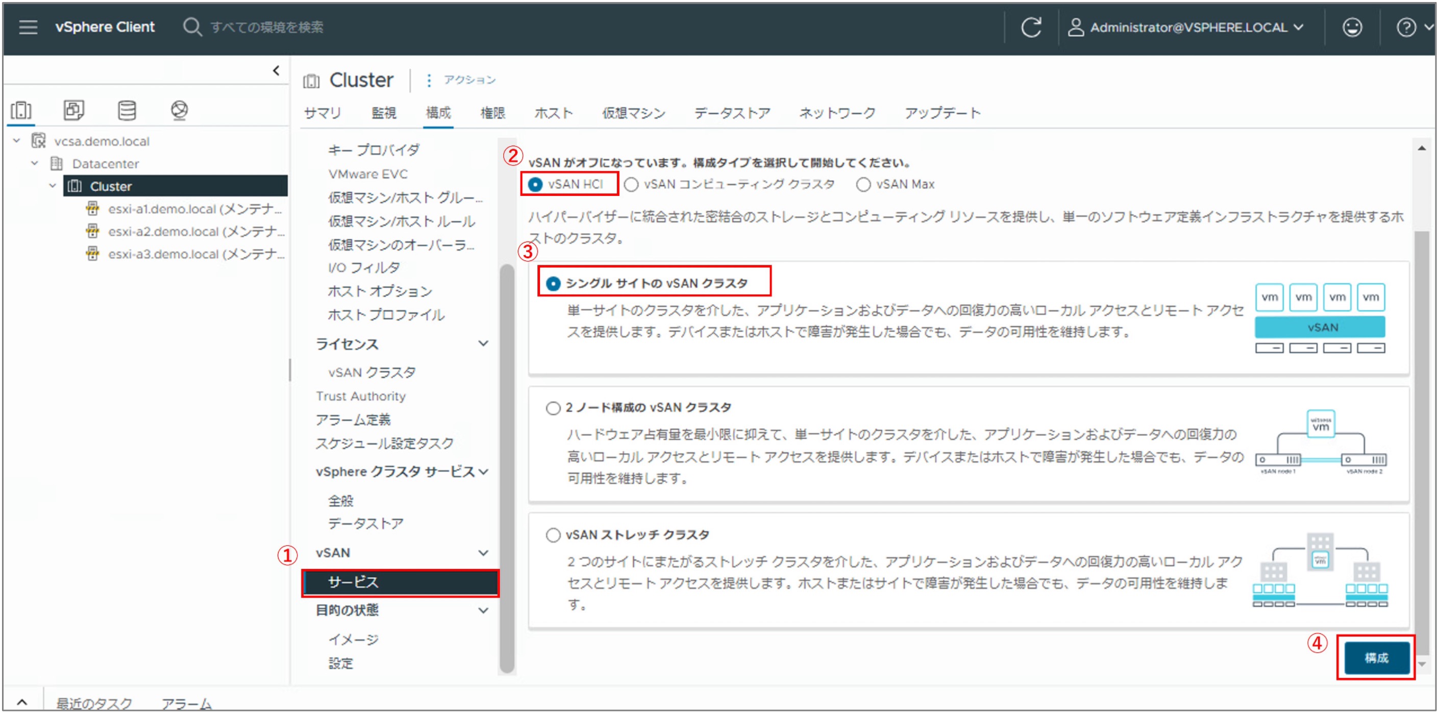Switch to the データストア tab
1438x713 pixels.
click(732, 113)
